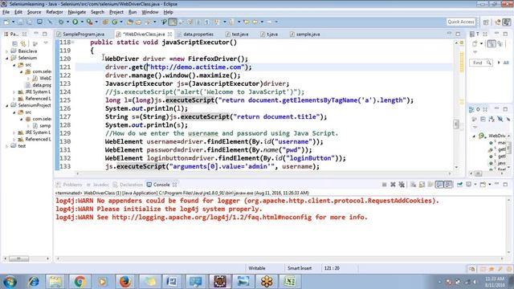Click the New file toolbar icon
514x289 pixels.
pos(6,22)
